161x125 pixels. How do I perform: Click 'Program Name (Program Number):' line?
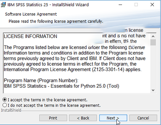(x=41, y=80)
